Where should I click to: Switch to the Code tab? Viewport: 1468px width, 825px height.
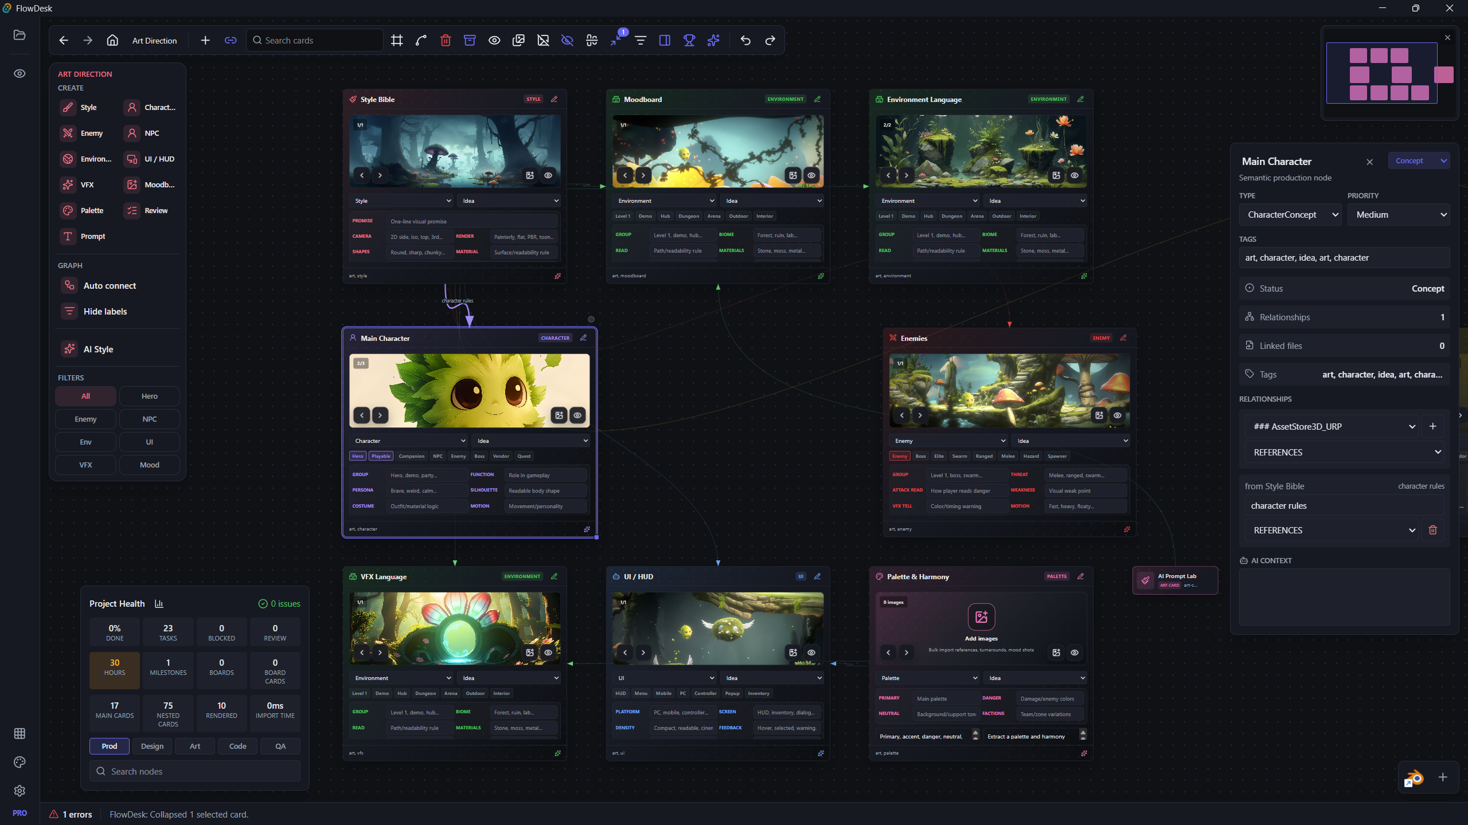(237, 746)
